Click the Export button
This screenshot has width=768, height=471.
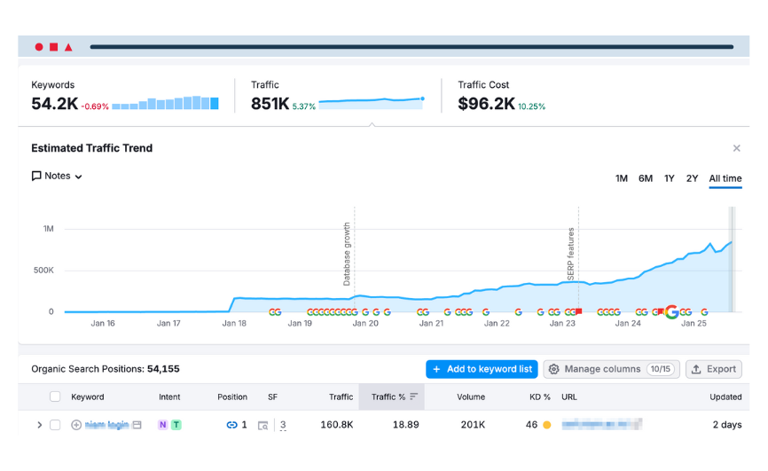(x=713, y=369)
